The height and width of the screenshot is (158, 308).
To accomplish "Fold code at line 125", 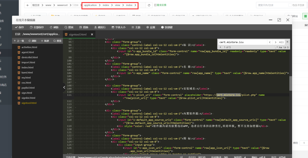I will 73,145.
